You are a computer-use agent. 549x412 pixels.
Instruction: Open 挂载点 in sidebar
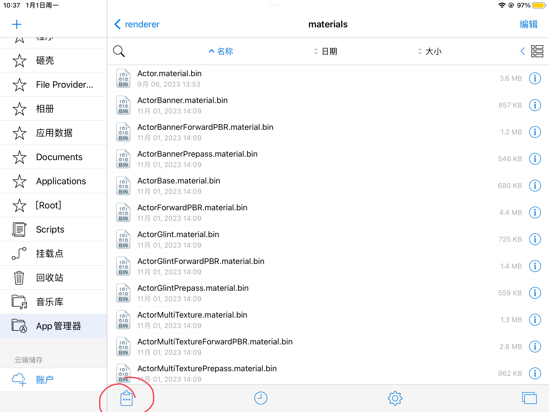53,253
